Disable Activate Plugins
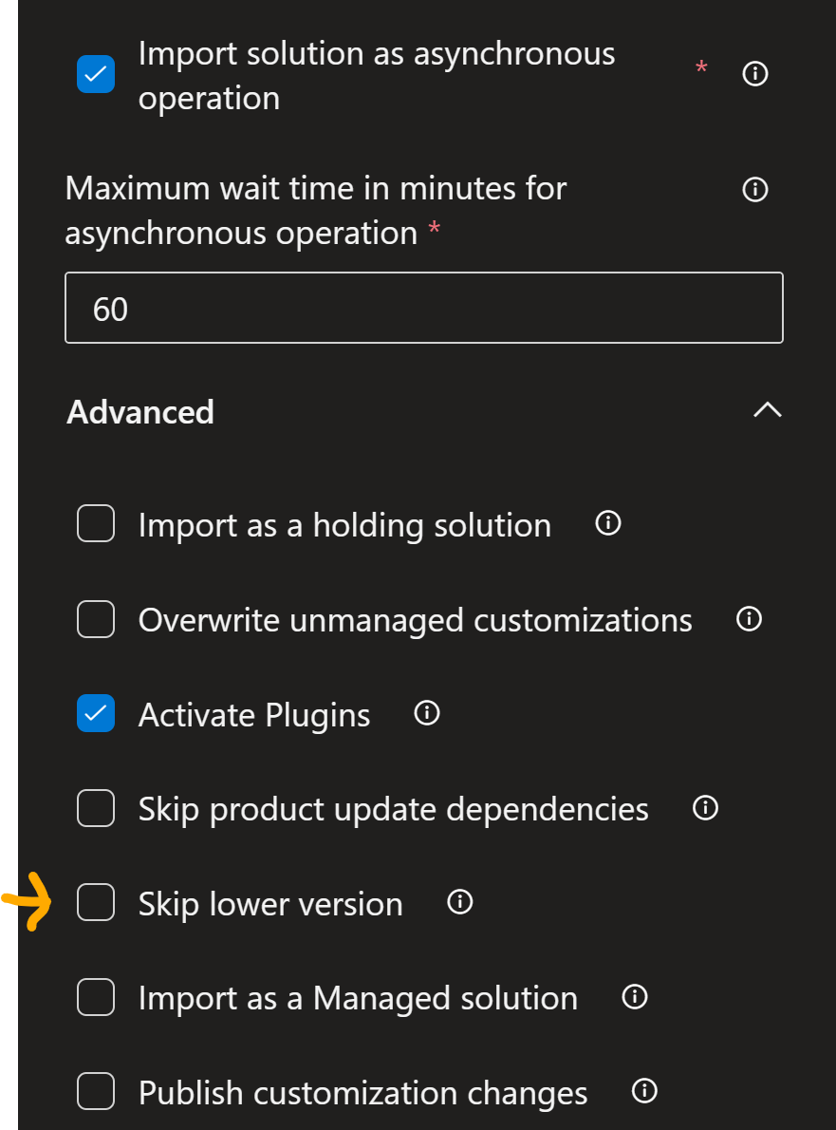 click(95, 713)
